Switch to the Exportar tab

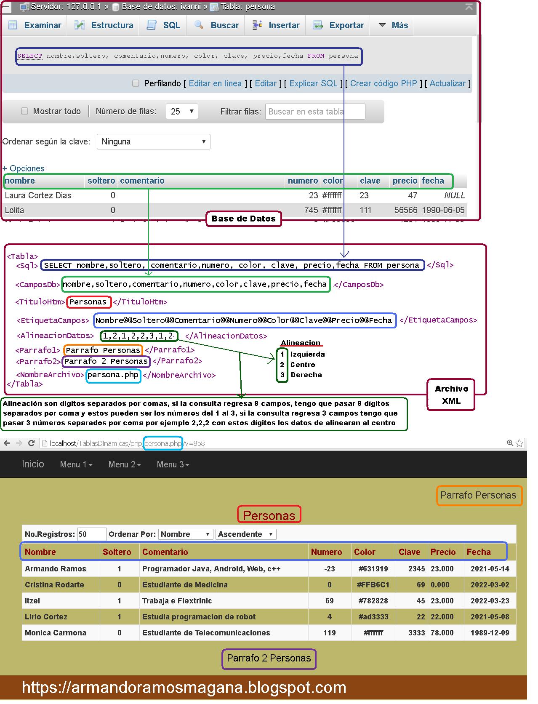tap(338, 25)
